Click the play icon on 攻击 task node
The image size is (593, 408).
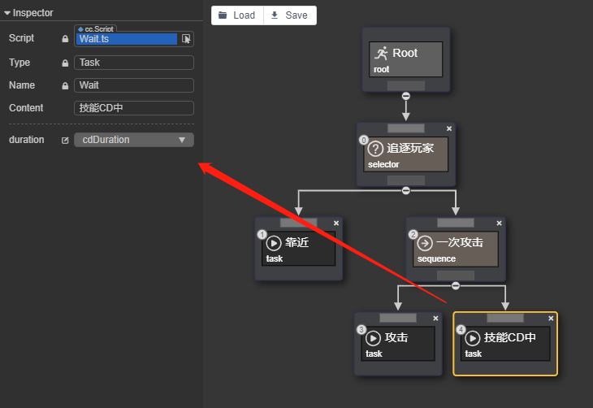pos(373,338)
